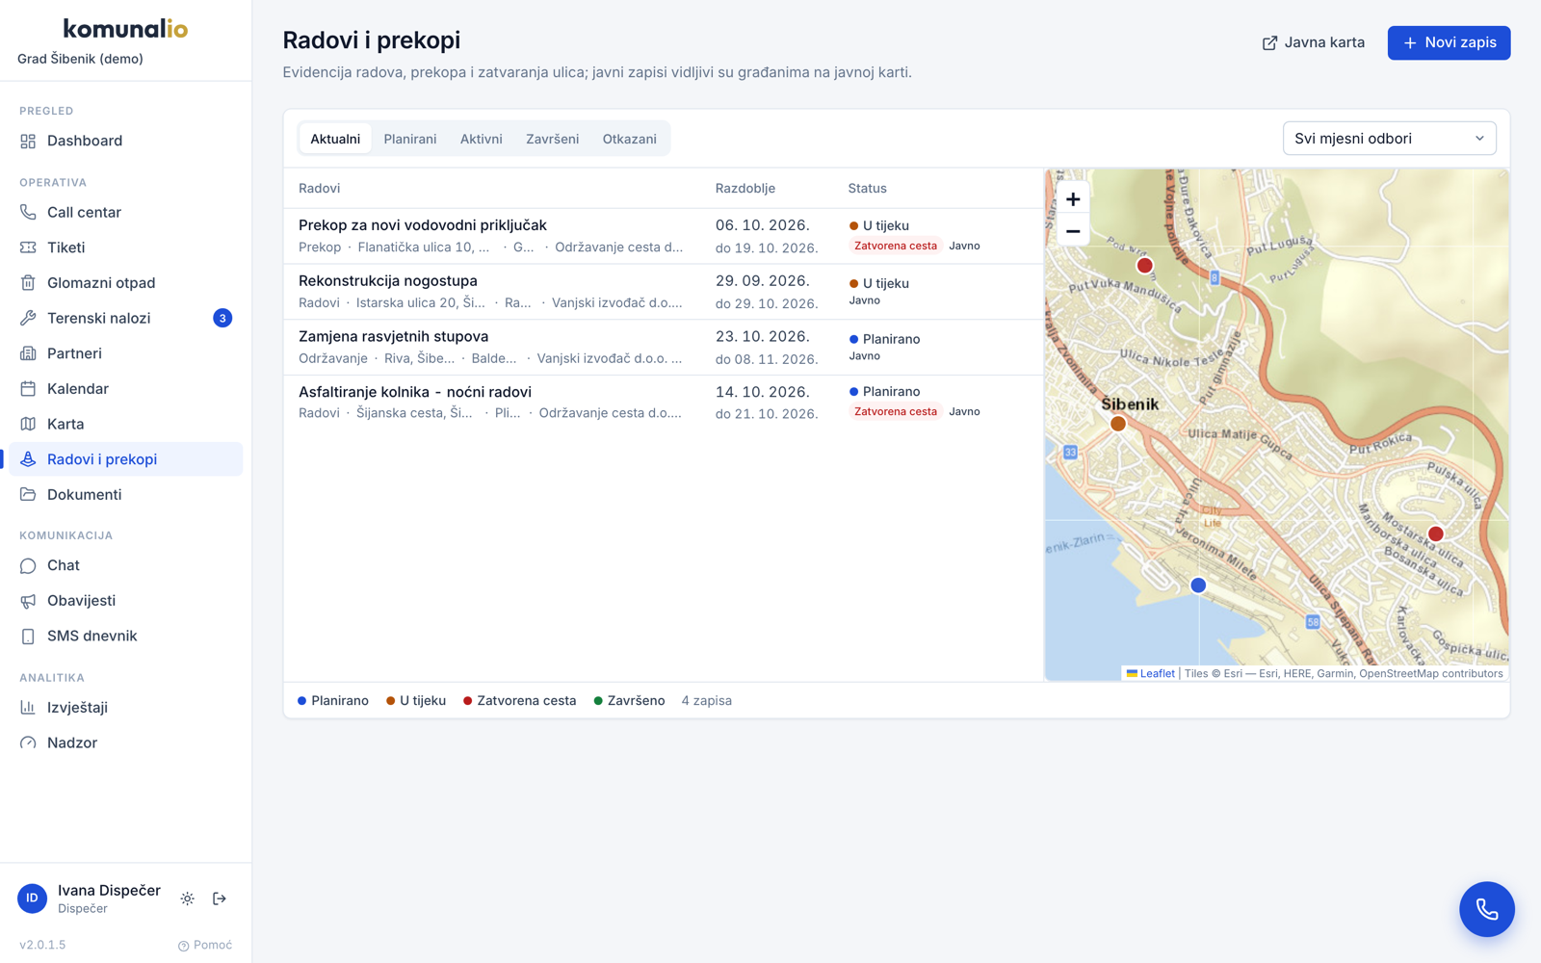Open the Pomoć help link

click(205, 945)
